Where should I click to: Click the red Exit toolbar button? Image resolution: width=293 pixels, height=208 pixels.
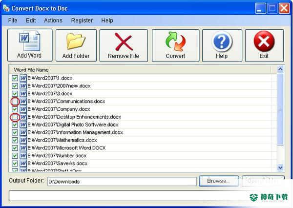264,45
